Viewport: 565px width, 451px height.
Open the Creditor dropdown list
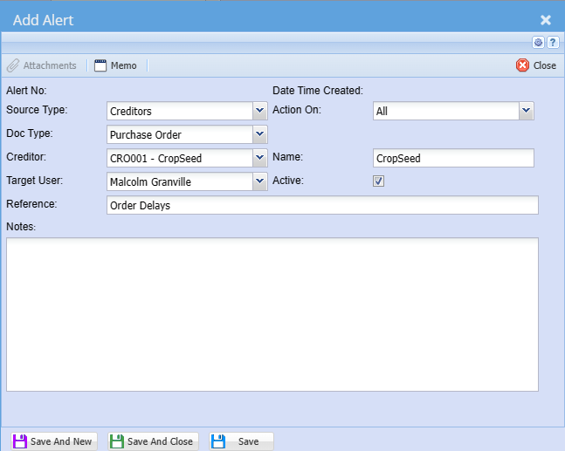click(259, 158)
